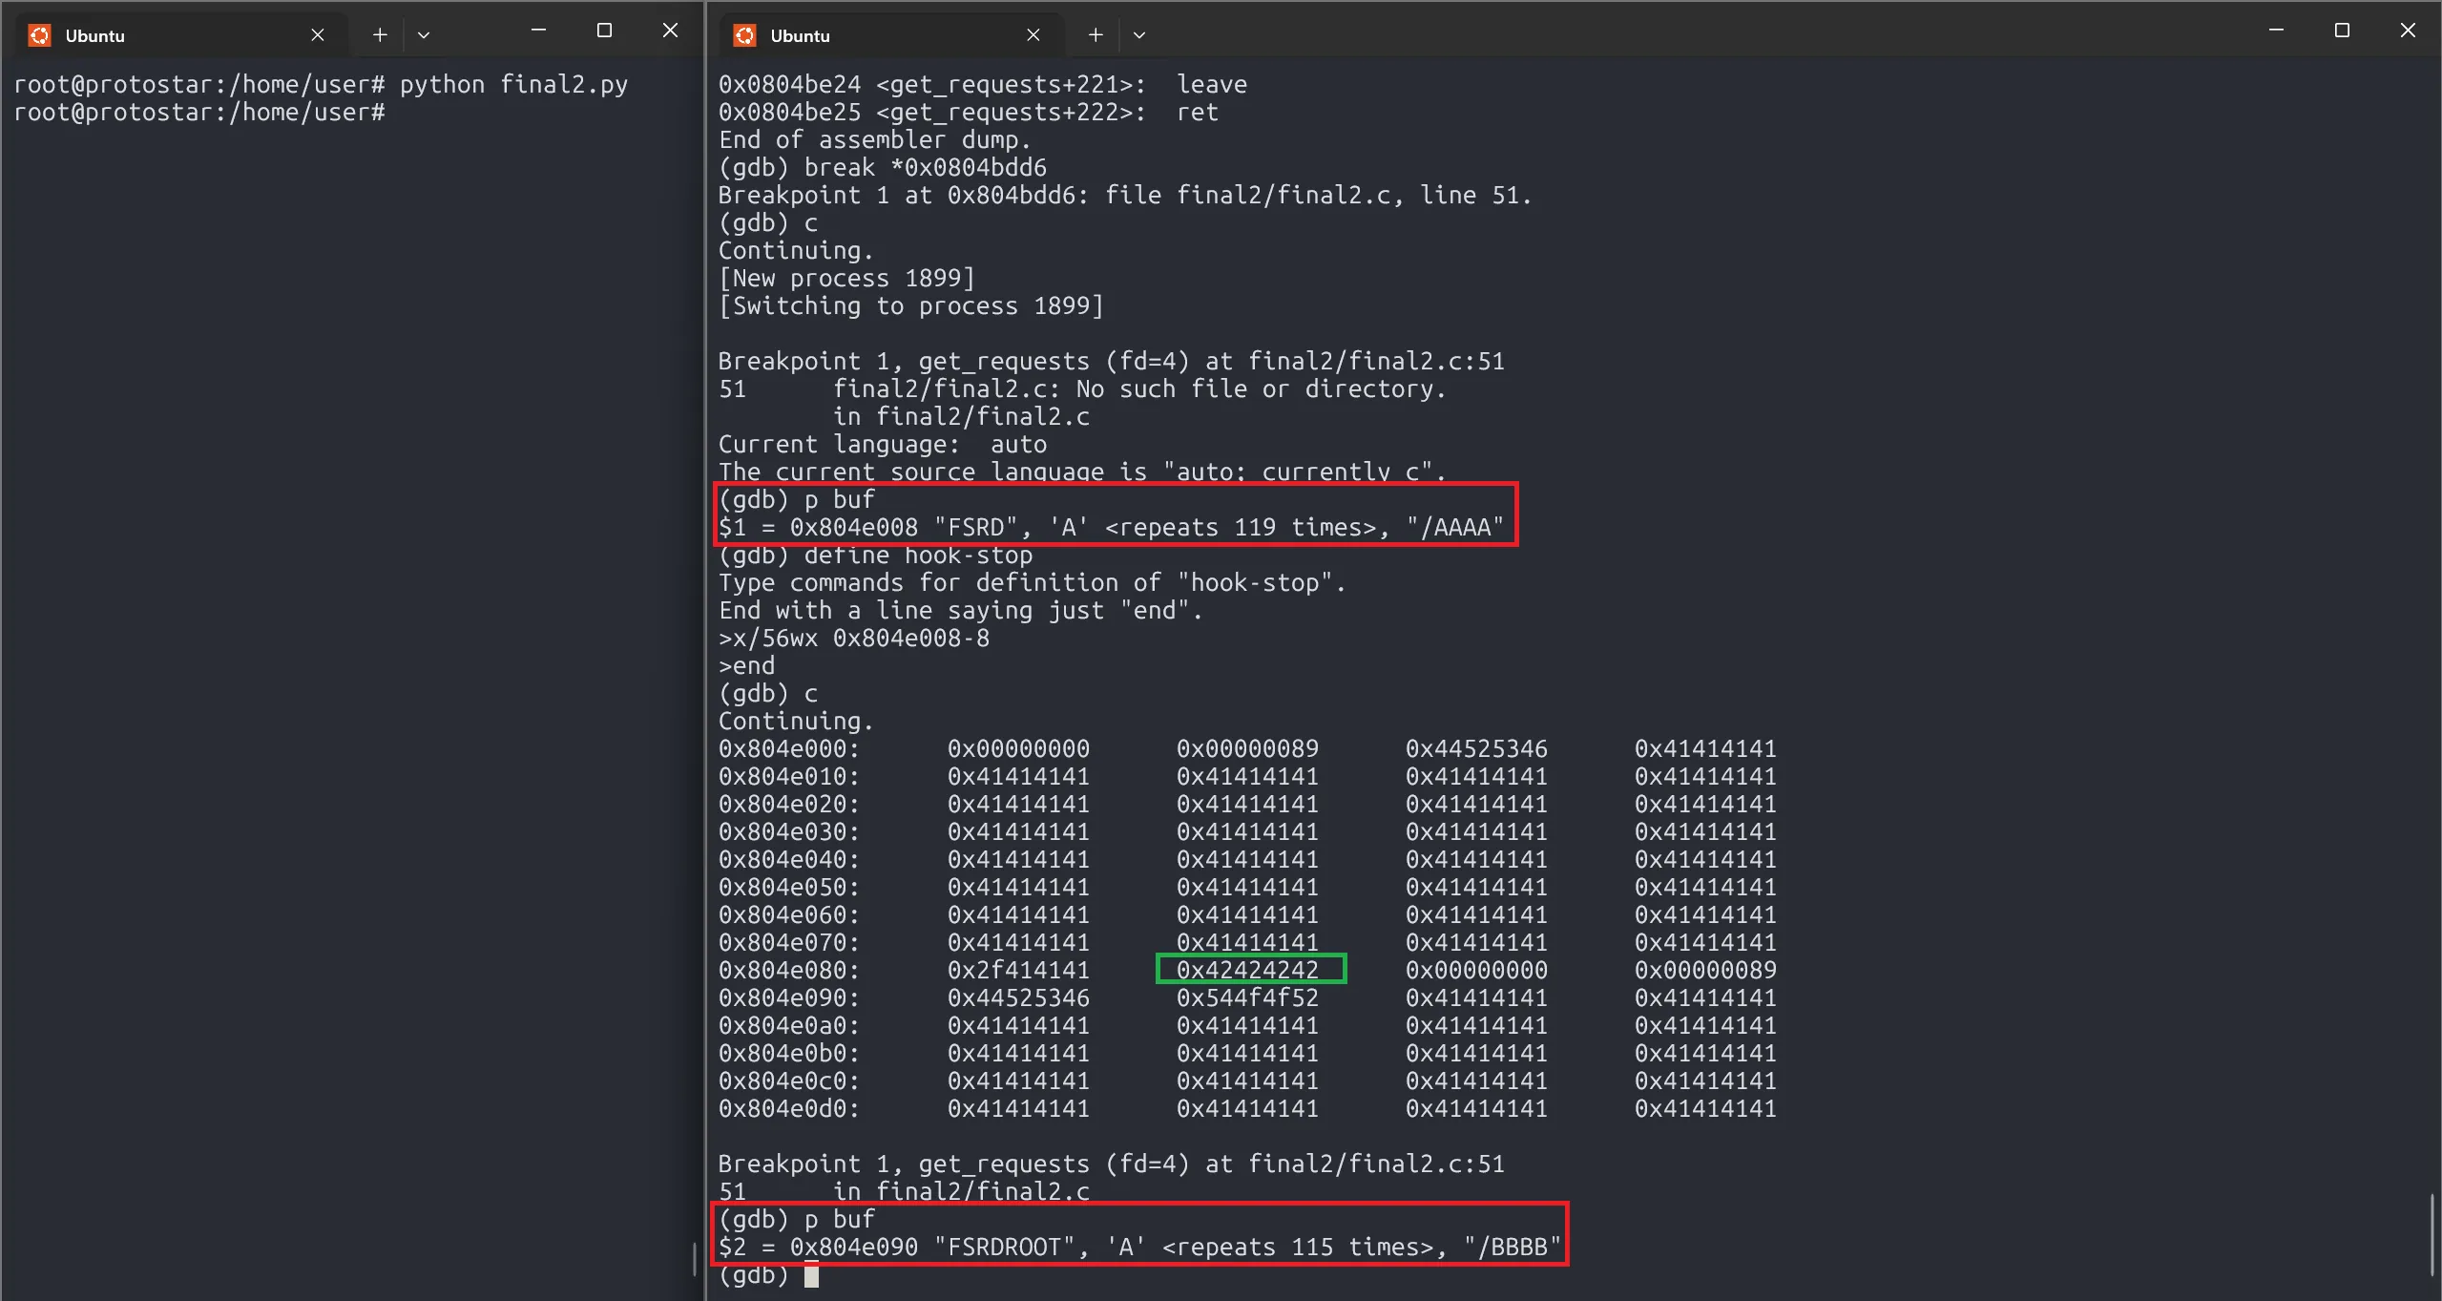The width and height of the screenshot is (2442, 1301).
Task: Maximize the right gdb terminal window
Action: 2341,31
